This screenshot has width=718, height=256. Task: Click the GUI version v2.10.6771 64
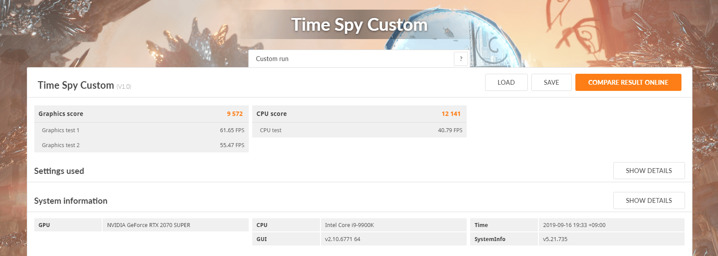coord(342,239)
